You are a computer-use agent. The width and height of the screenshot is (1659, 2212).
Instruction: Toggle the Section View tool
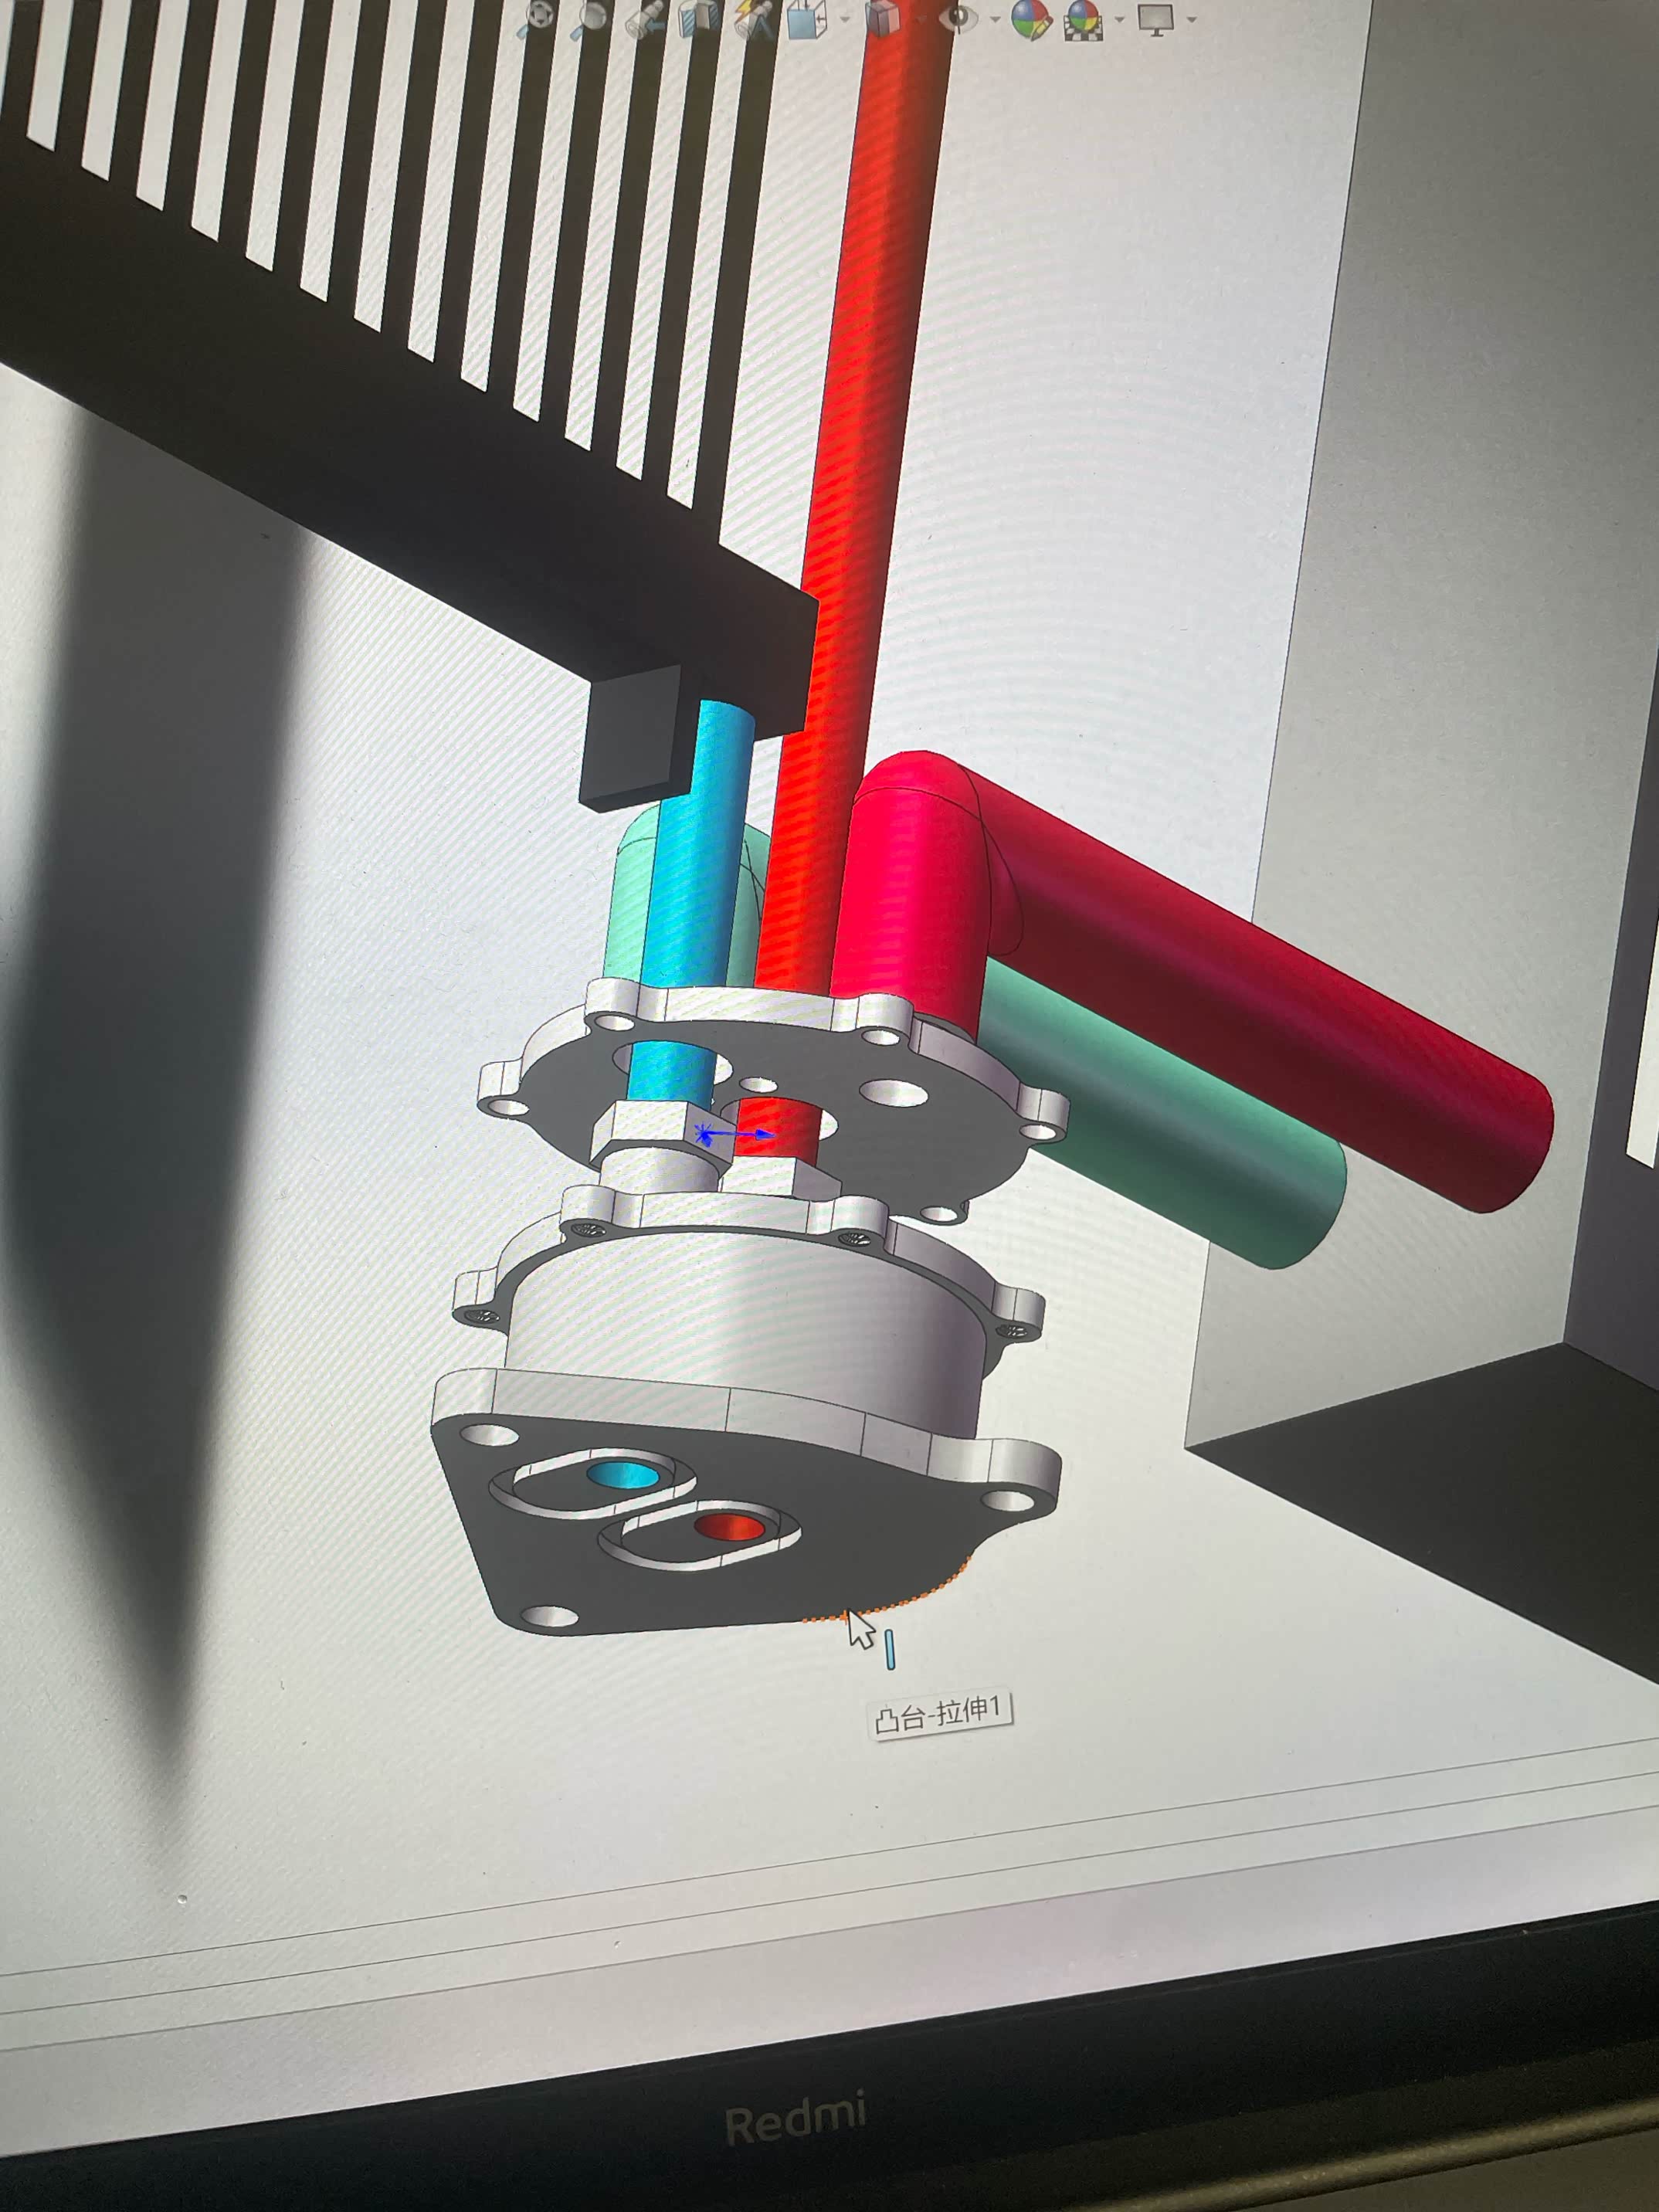click(700, 20)
